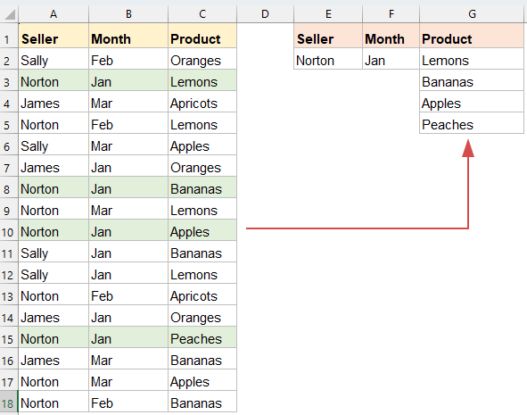This screenshot has height=415, width=527.
Task: Click cell C15 containing Peaches
Action: click(202, 339)
